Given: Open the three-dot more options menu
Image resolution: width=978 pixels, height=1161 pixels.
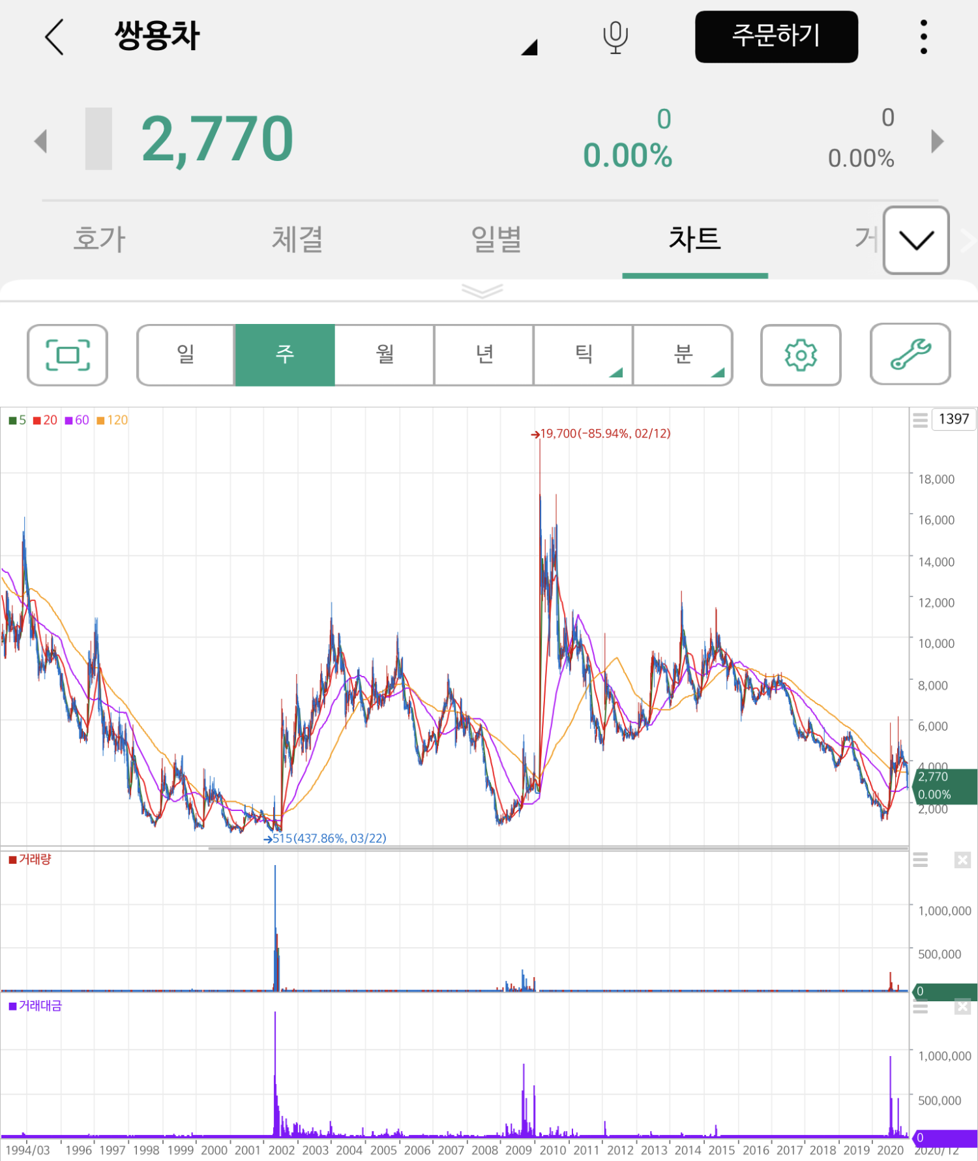Looking at the screenshot, I should point(923,37).
